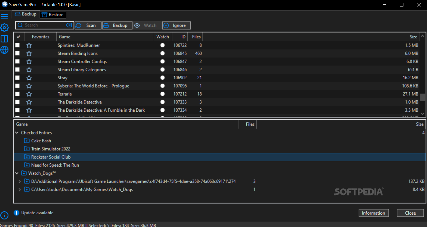The image size is (427, 227).
Task: Star Darkside Detective: A Fumble in the Dark
Action: (x=29, y=110)
